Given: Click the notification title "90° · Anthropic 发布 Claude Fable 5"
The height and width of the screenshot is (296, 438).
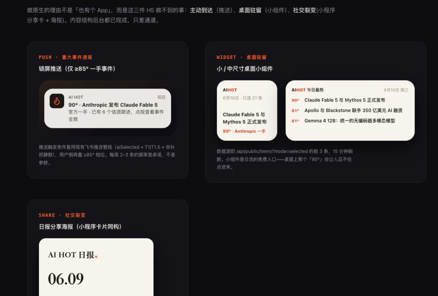Looking at the screenshot, I should pyautogui.click(x=113, y=105).
